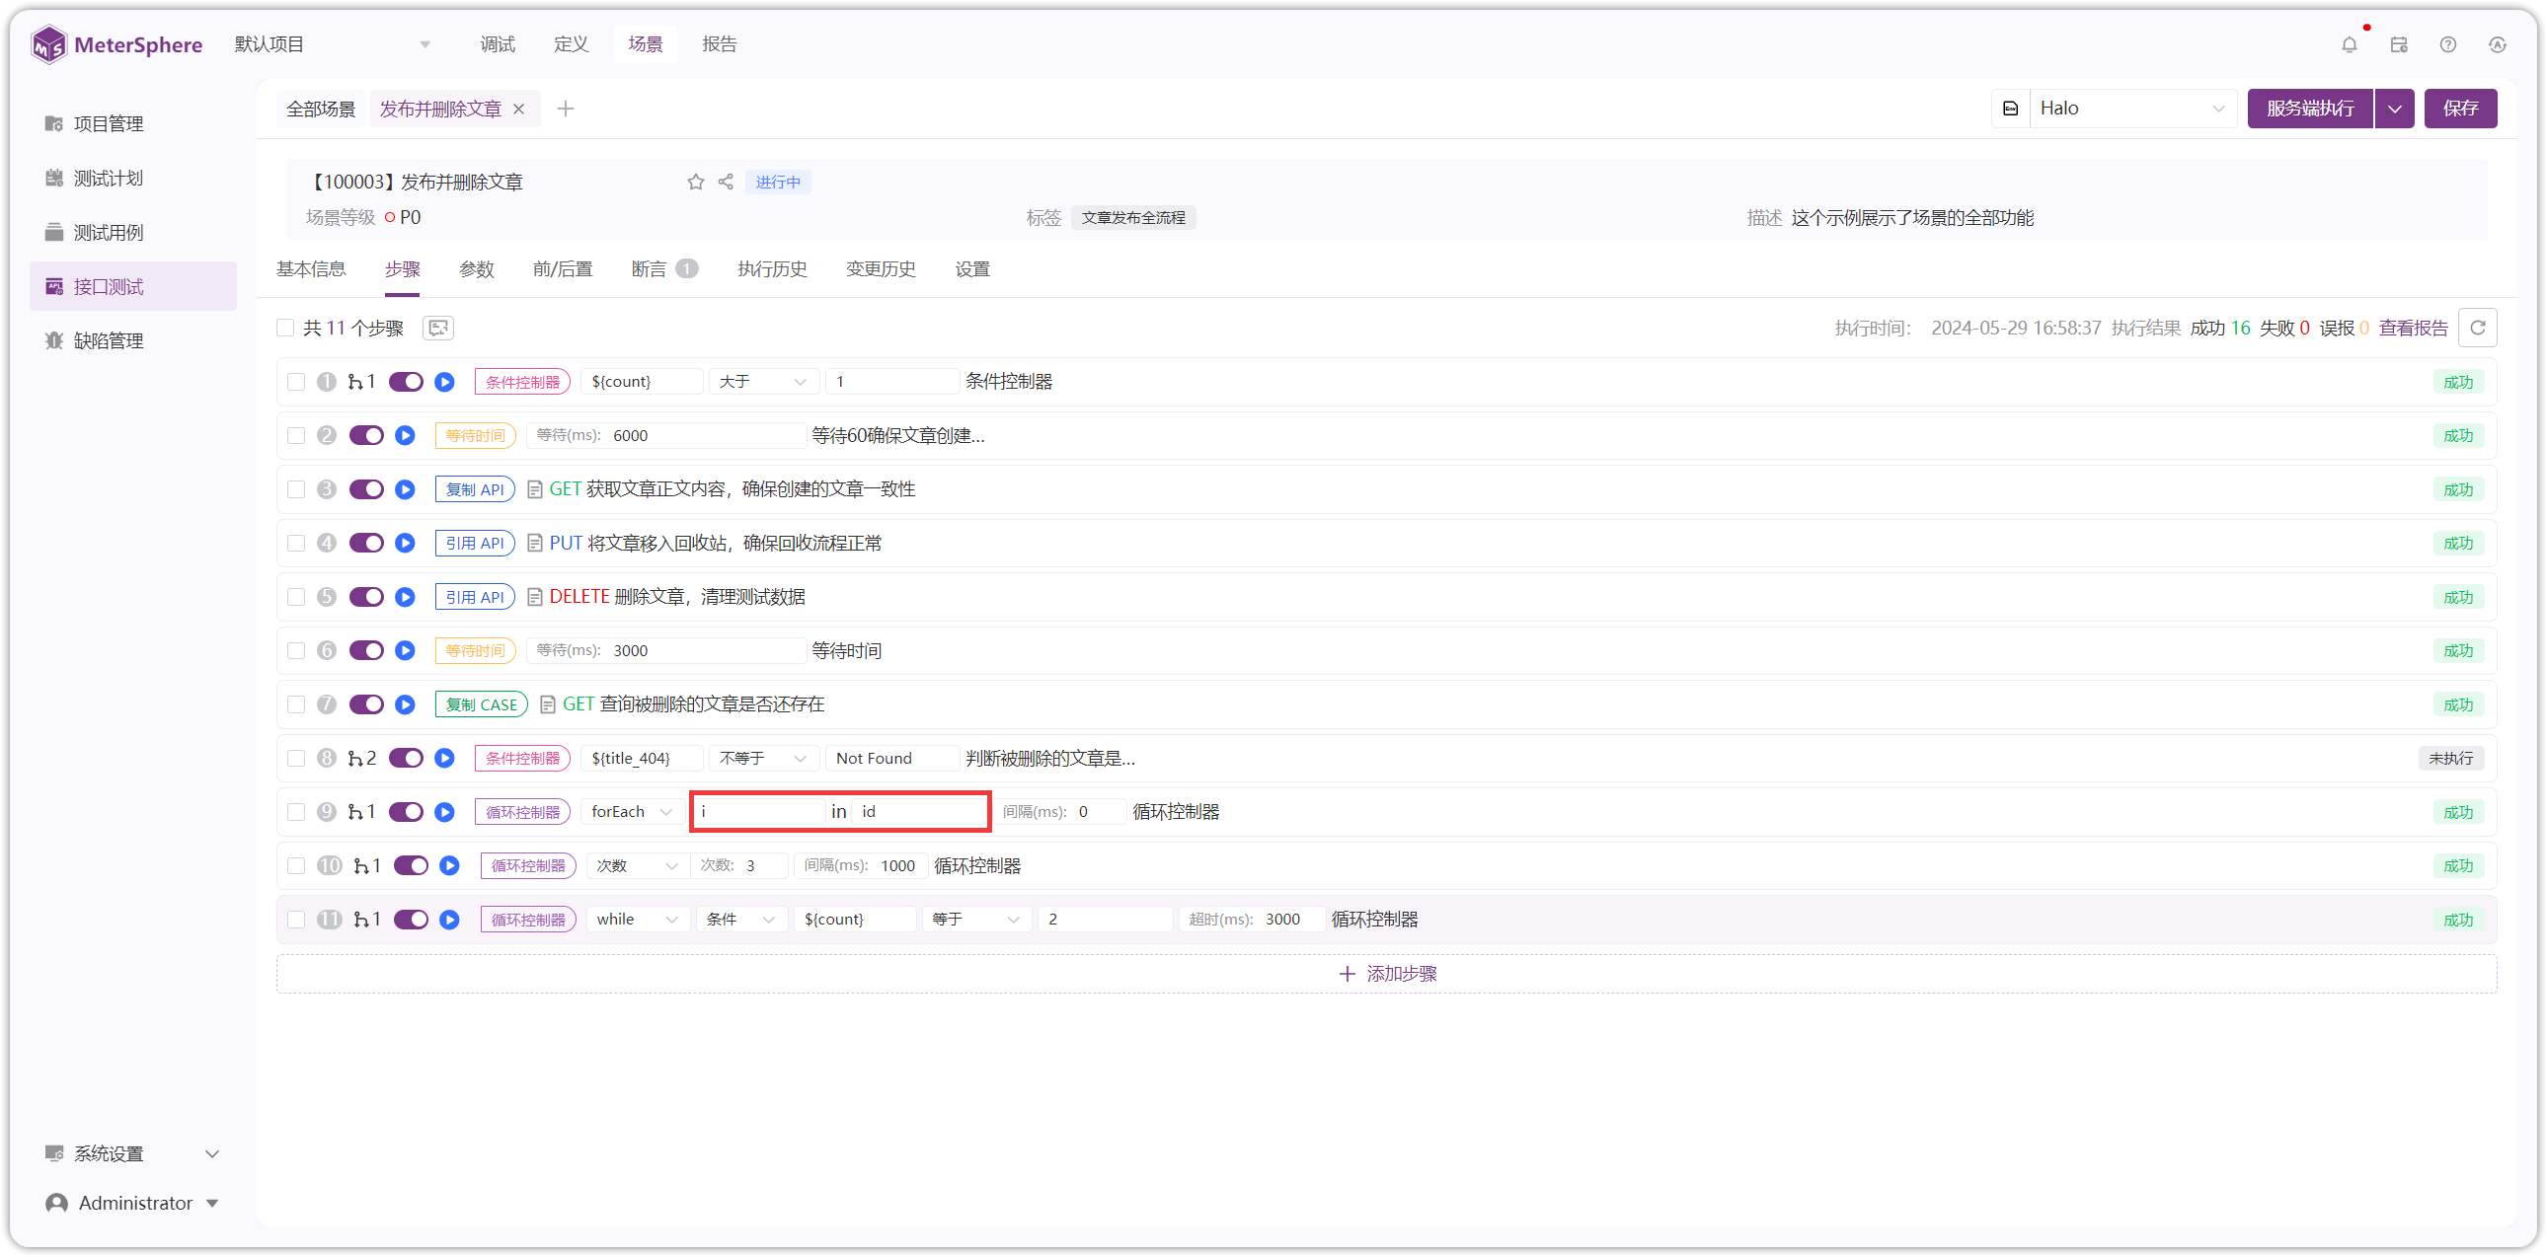Open the forEach loop type dropdown

click(x=632, y=812)
